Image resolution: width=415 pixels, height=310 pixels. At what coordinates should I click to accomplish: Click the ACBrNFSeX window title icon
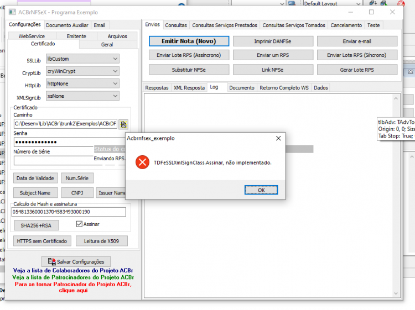pos(12,12)
